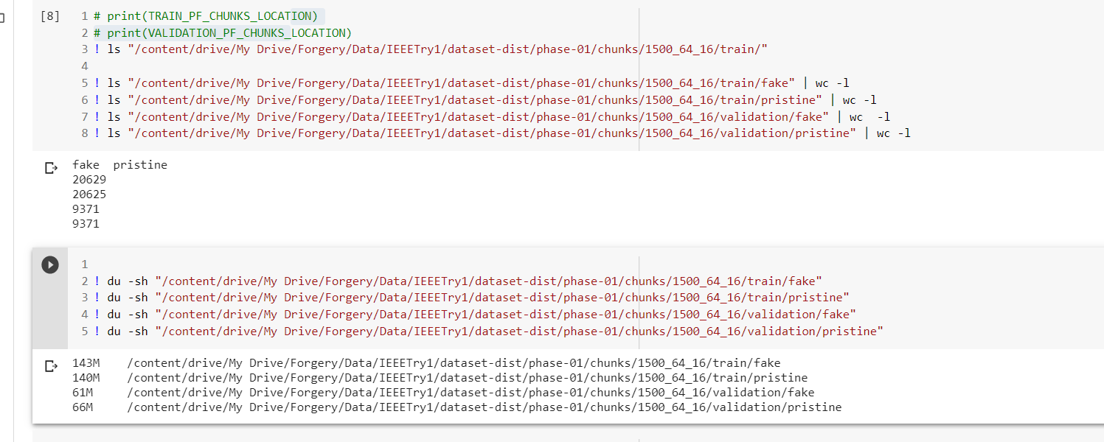
Task: Click line 3 ls train/ command
Action: pos(431,49)
